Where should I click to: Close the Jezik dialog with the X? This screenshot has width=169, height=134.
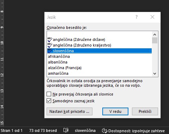[x=152, y=17]
